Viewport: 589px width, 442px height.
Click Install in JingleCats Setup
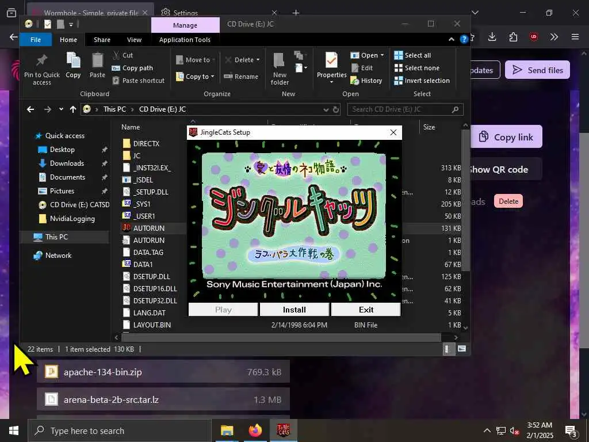pos(294,310)
